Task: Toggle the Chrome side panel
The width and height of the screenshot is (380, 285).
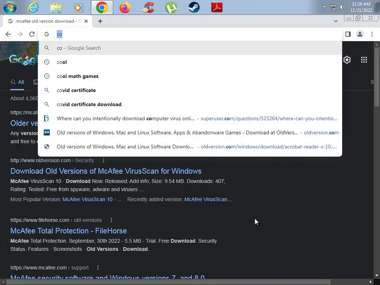Action: point(348,34)
